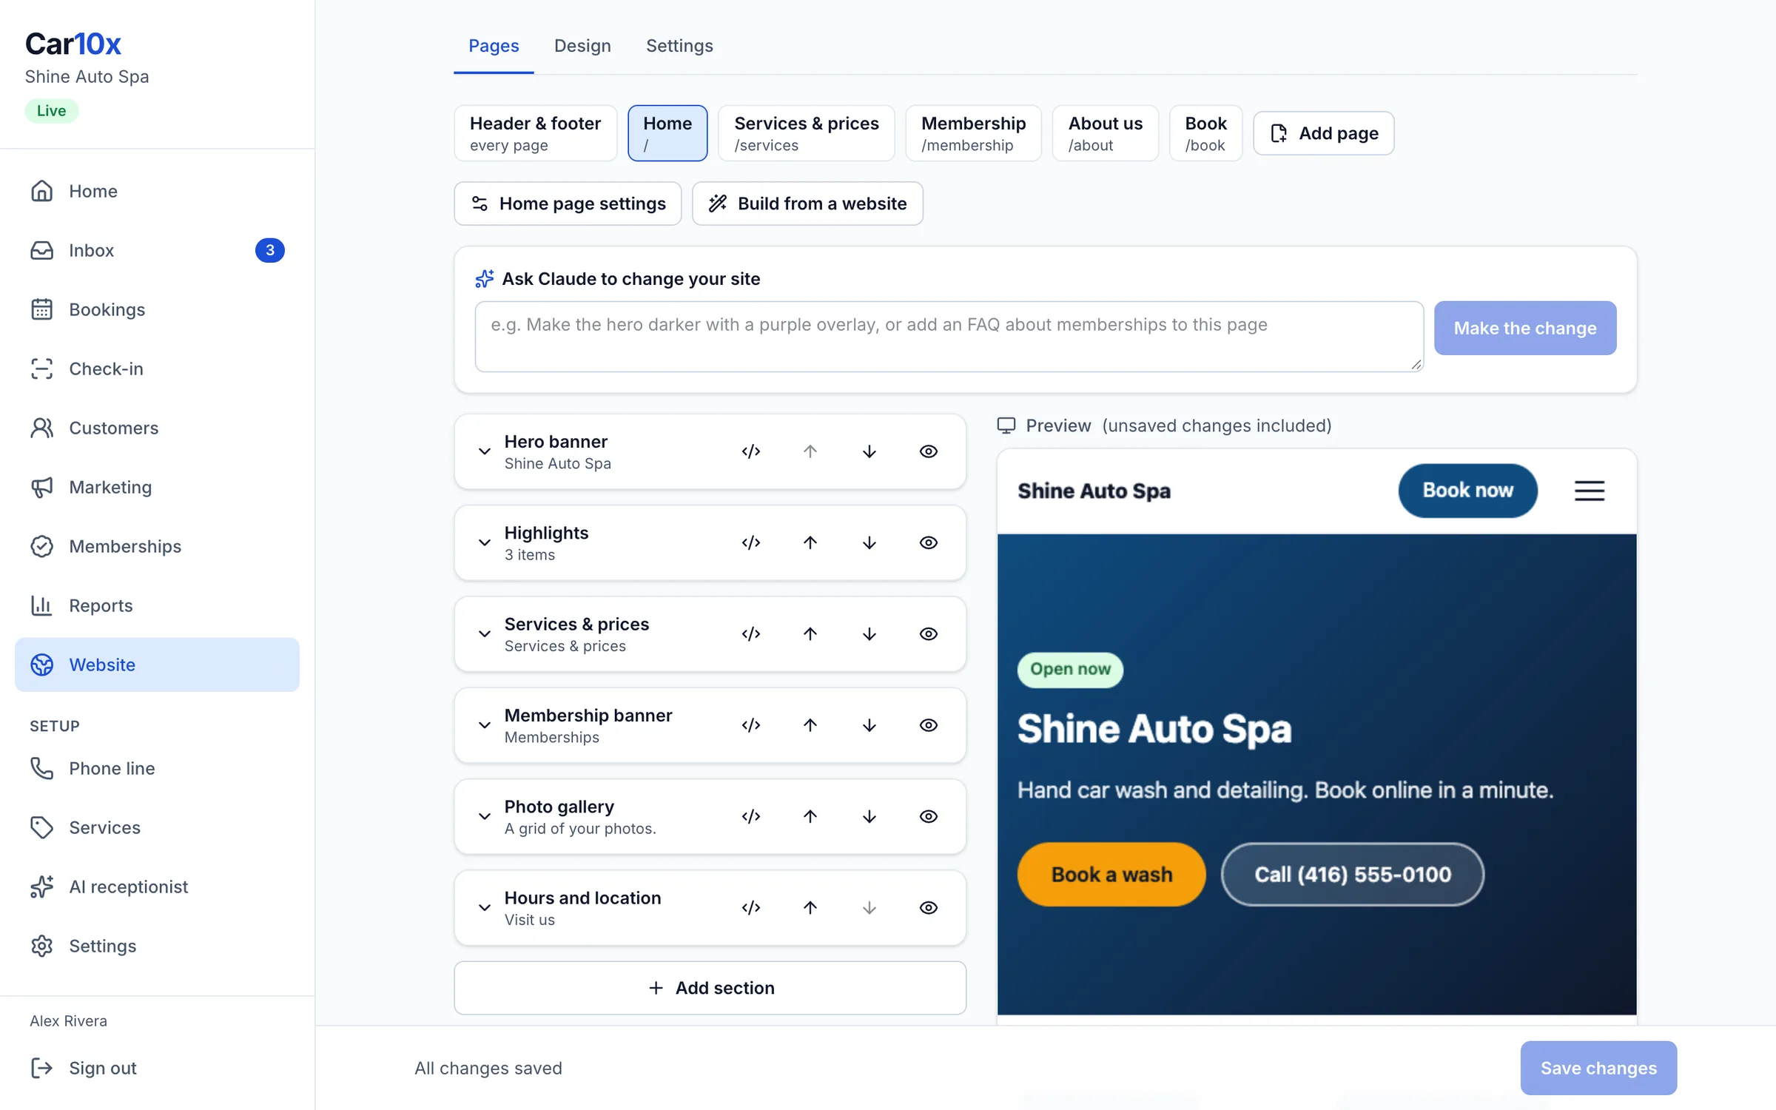Toggle visibility of Highlights section
This screenshot has width=1776, height=1110.
click(x=929, y=542)
